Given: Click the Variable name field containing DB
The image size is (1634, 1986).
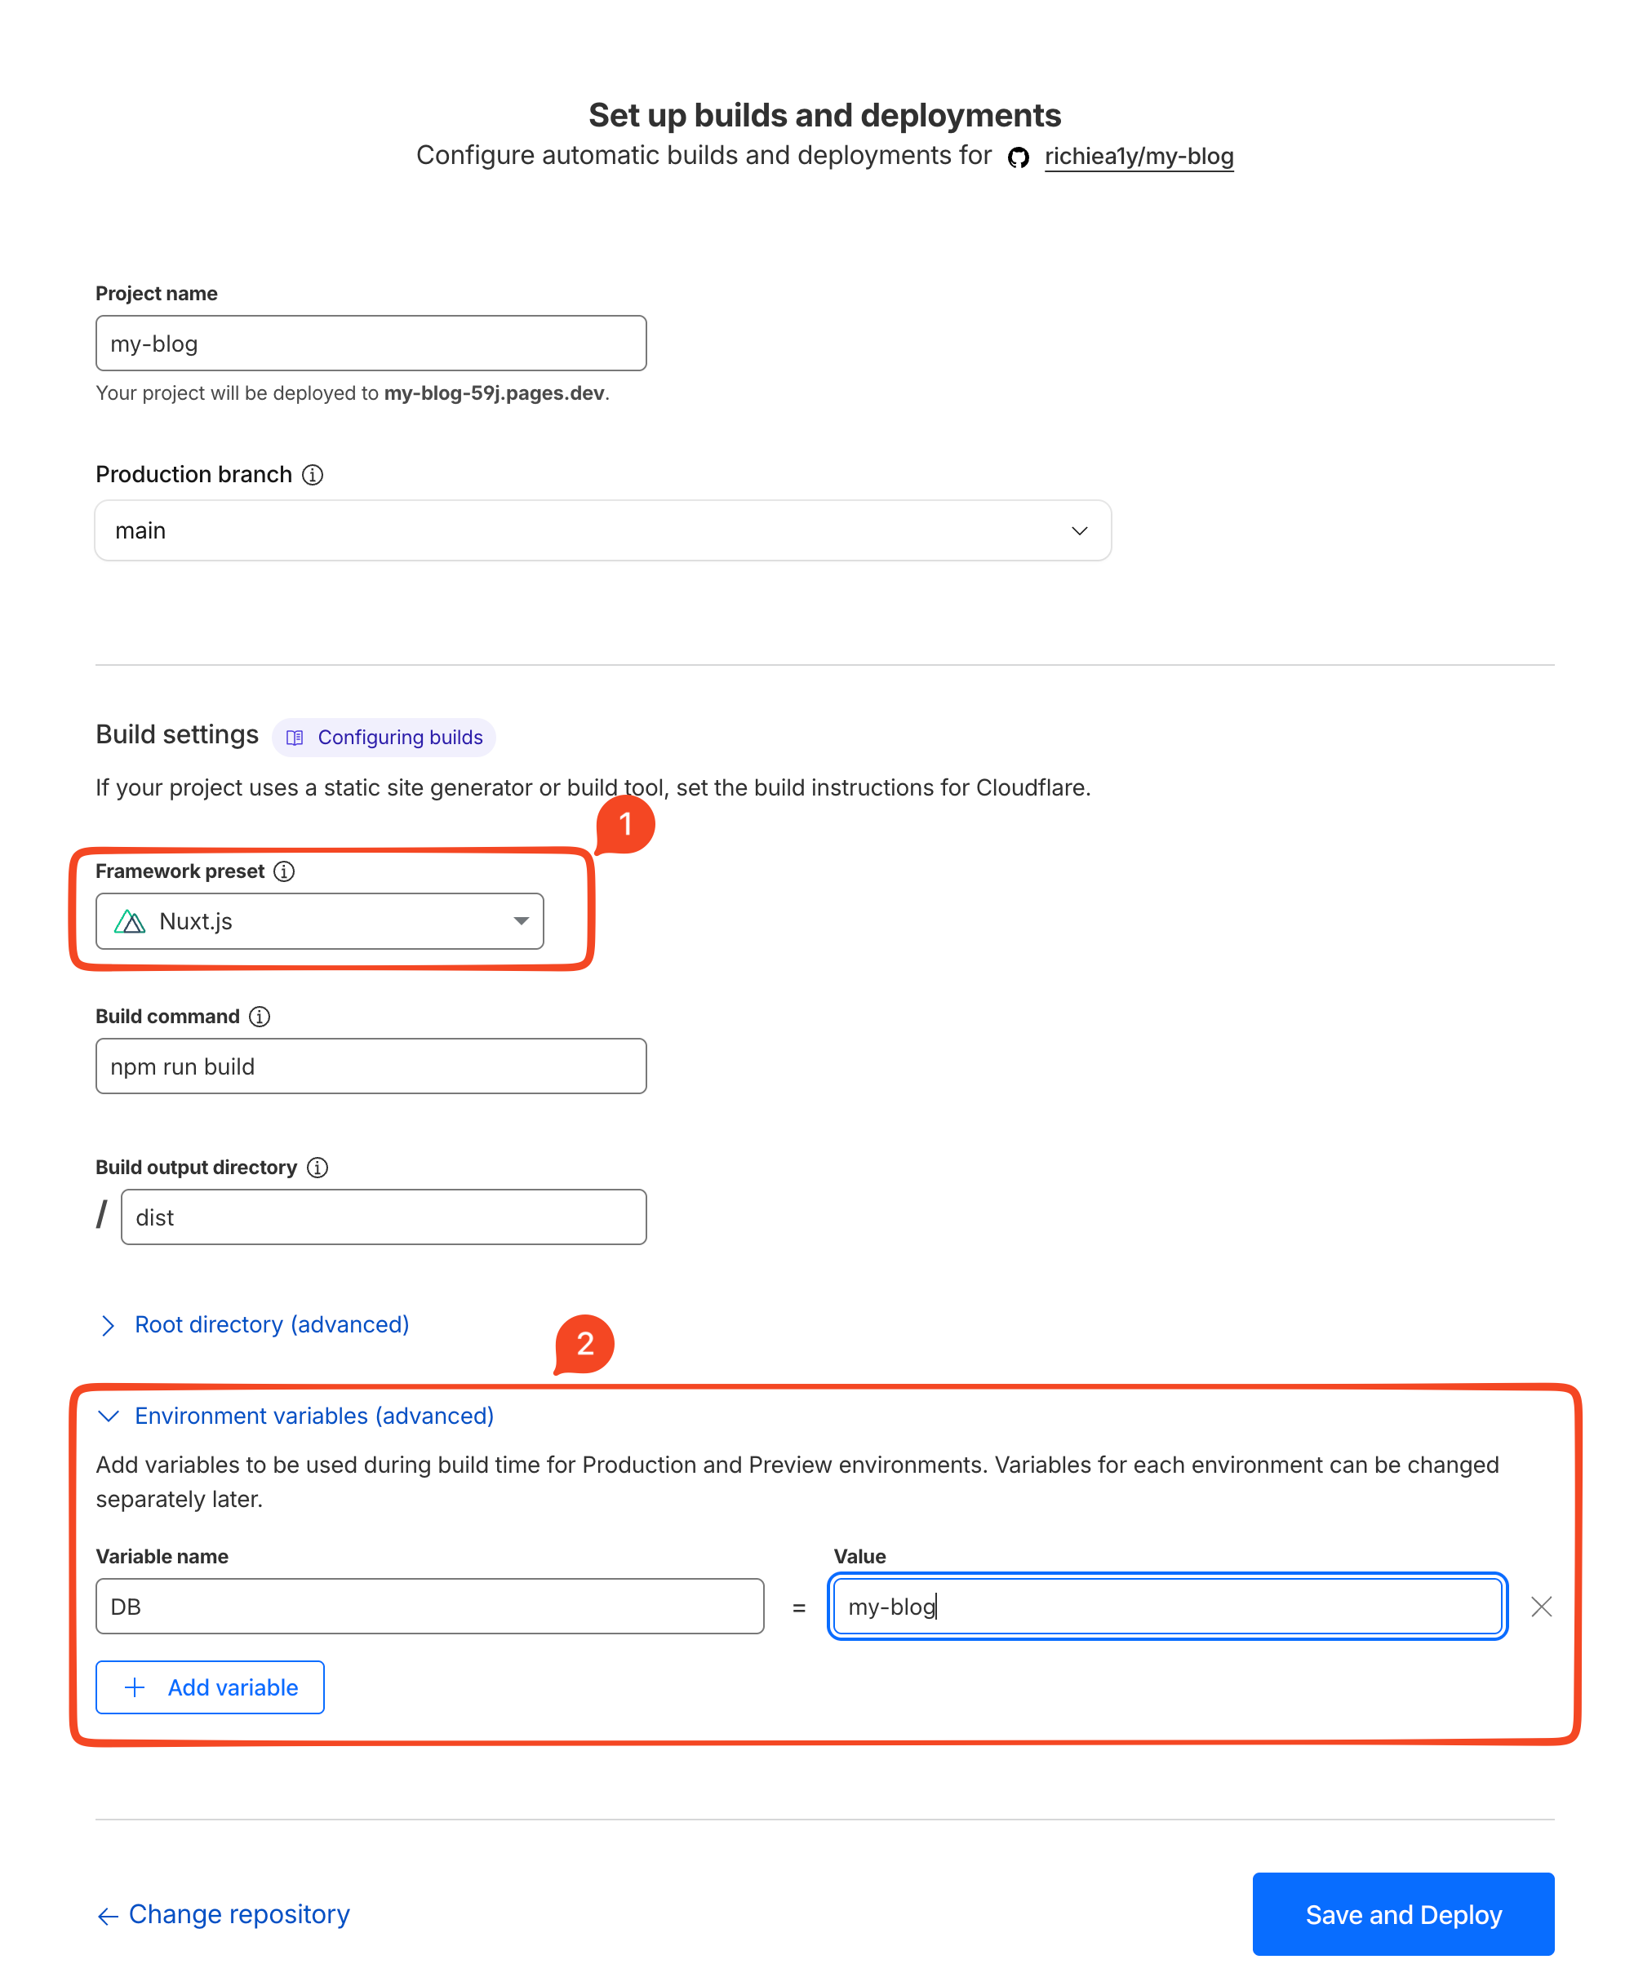Looking at the screenshot, I should pyautogui.click(x=429, y=1607).
